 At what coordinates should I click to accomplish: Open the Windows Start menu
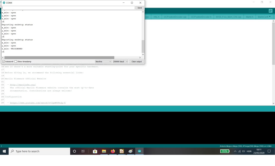4,151
